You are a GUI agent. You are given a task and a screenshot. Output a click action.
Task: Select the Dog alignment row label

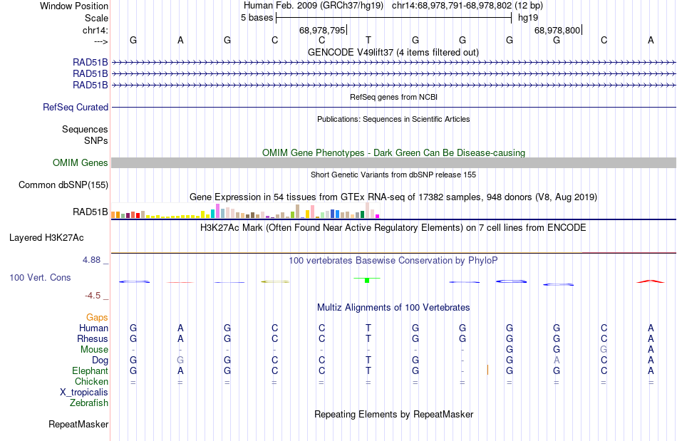point(100,360)
